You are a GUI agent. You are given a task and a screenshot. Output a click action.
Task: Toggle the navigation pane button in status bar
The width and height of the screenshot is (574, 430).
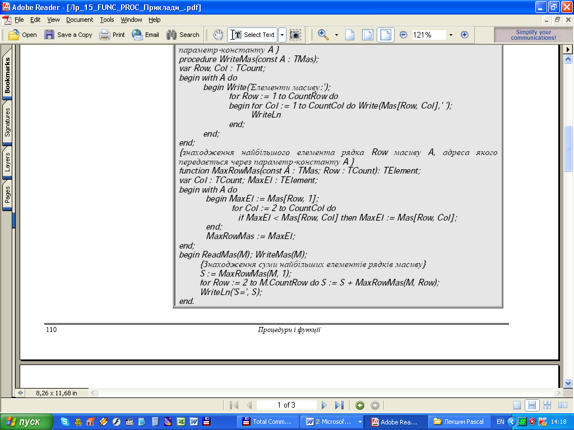point(20,393)
